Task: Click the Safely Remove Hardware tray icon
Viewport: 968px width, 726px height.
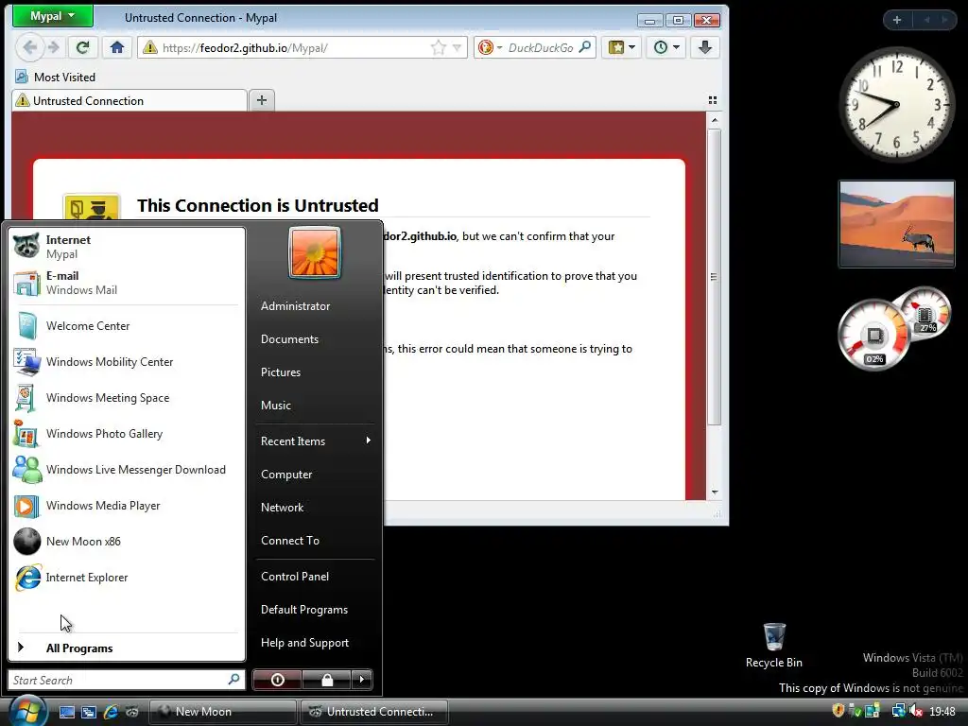Action: click(x=855, y=711)
